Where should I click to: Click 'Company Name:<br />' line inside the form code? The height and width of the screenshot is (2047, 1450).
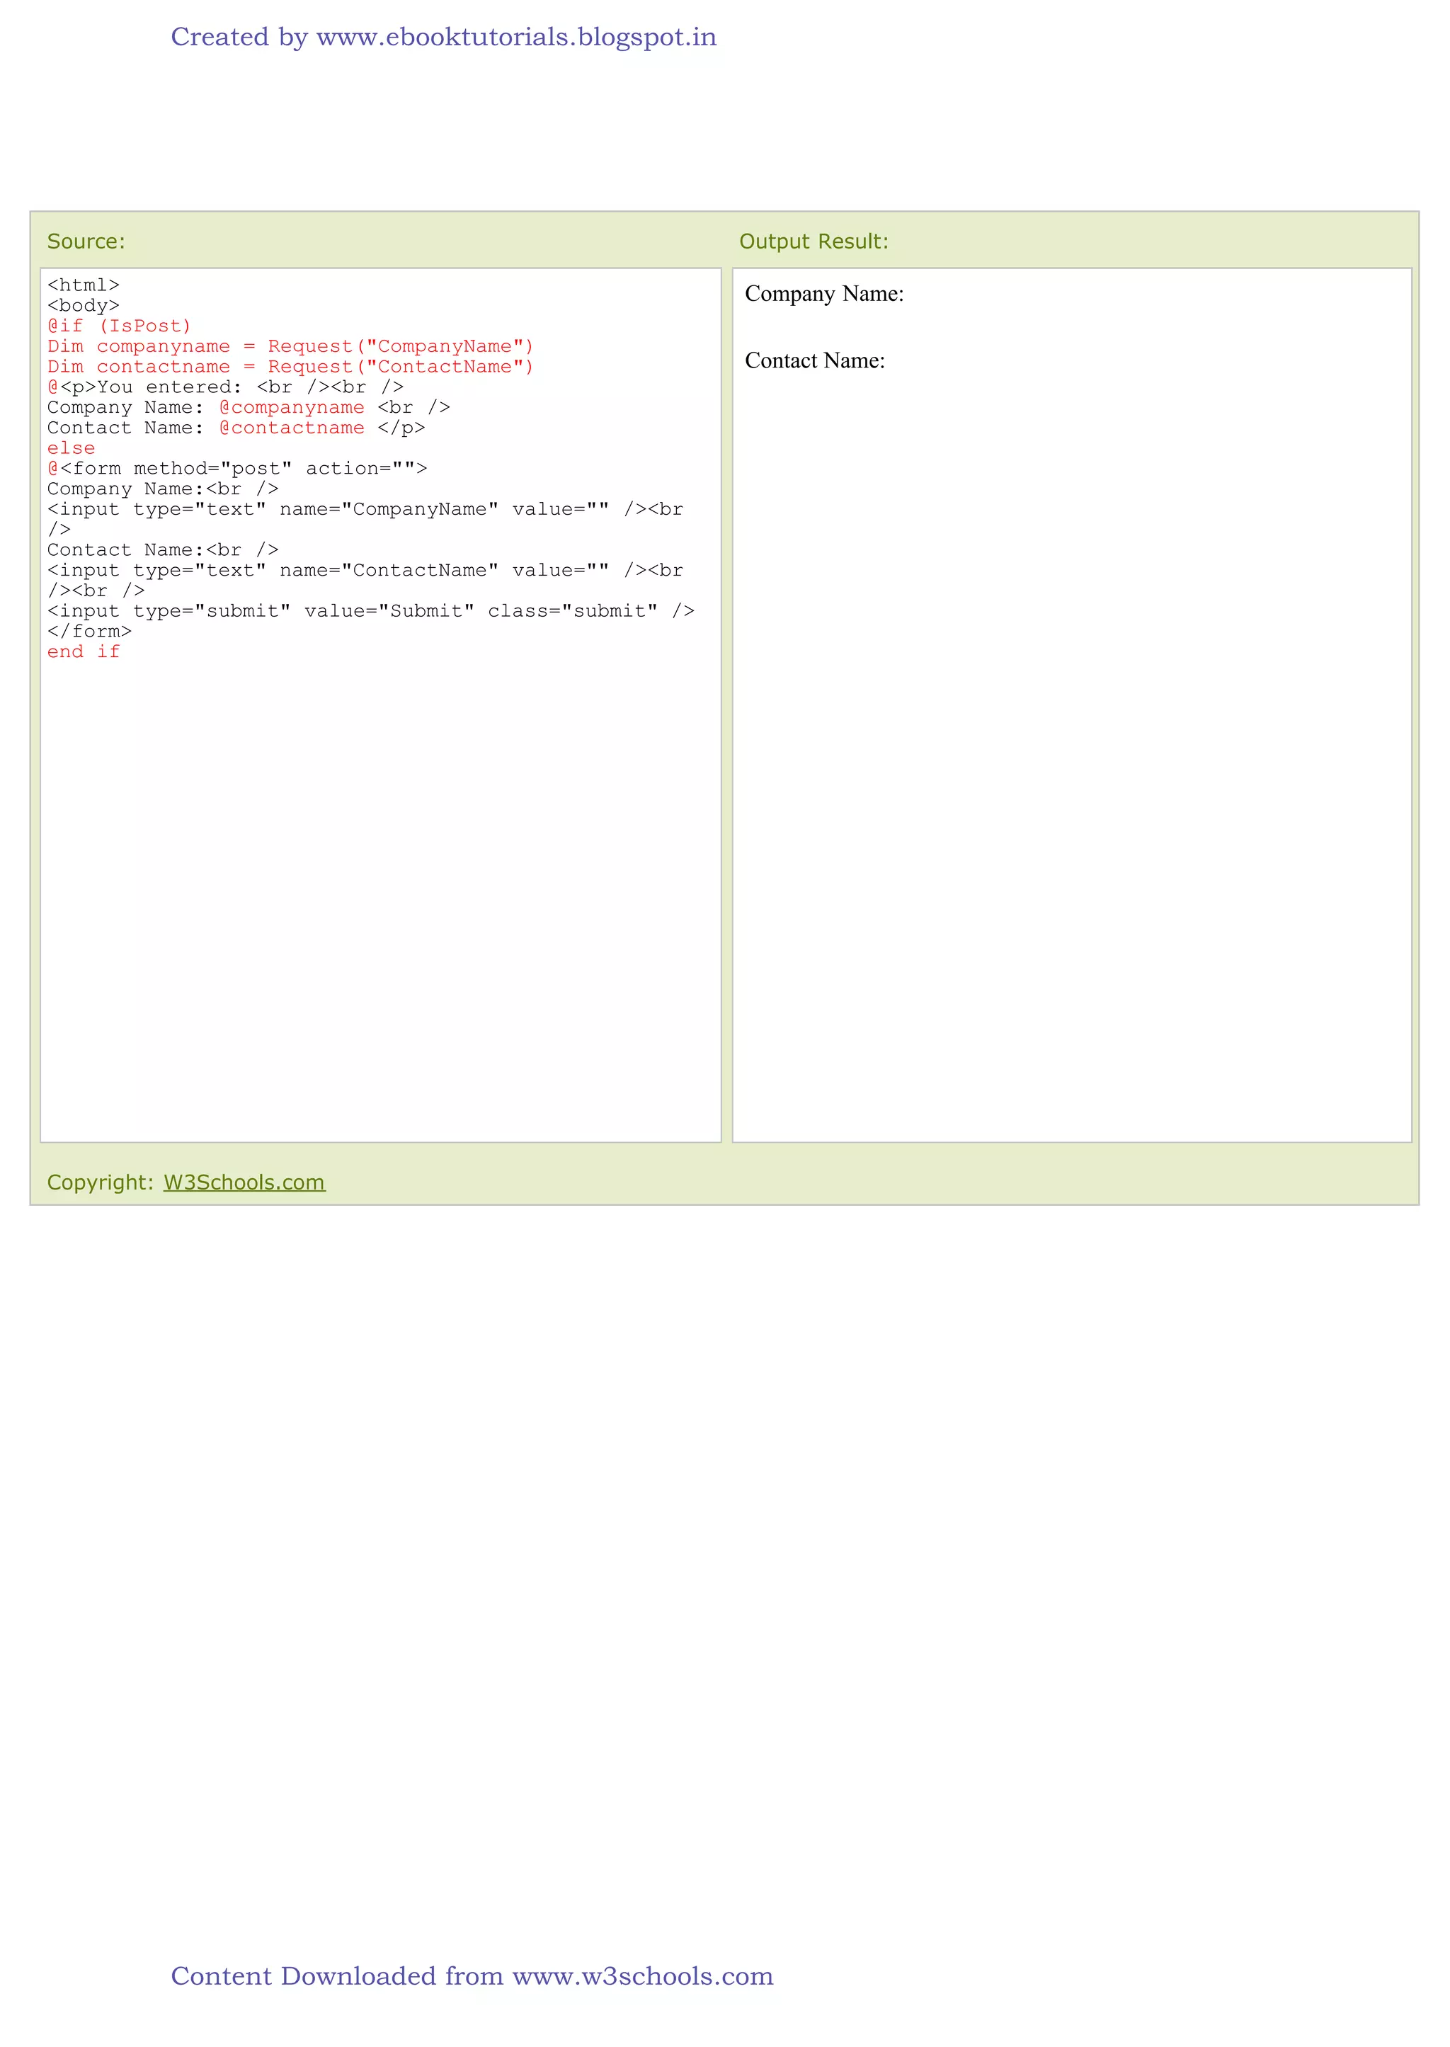[x=163, y=489]
